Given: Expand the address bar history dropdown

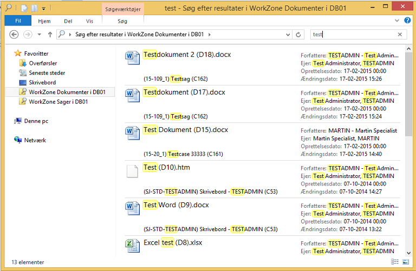Looking at the screenshot, I should (288, 35).
